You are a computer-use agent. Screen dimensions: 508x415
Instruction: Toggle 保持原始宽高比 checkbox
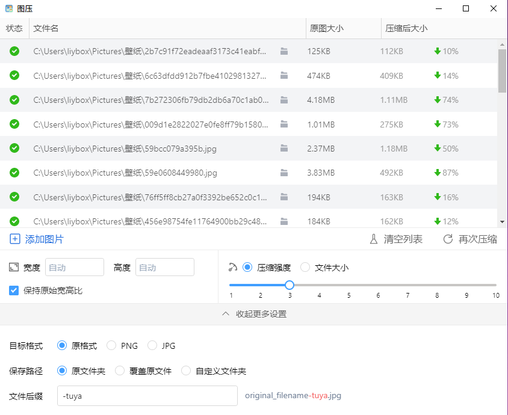(14, 290)
